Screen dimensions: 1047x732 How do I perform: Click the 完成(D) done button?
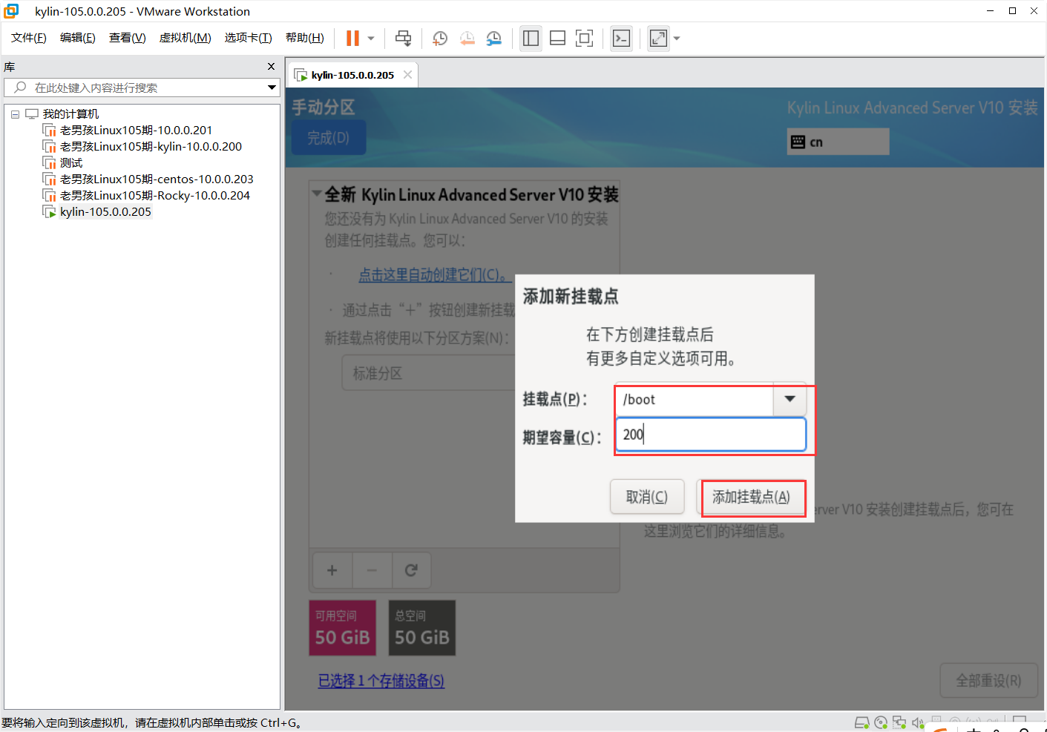click(x=329, y=138)
